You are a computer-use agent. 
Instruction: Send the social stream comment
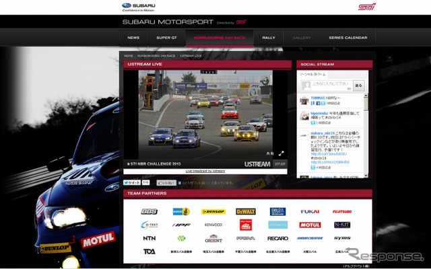point(358,85)
